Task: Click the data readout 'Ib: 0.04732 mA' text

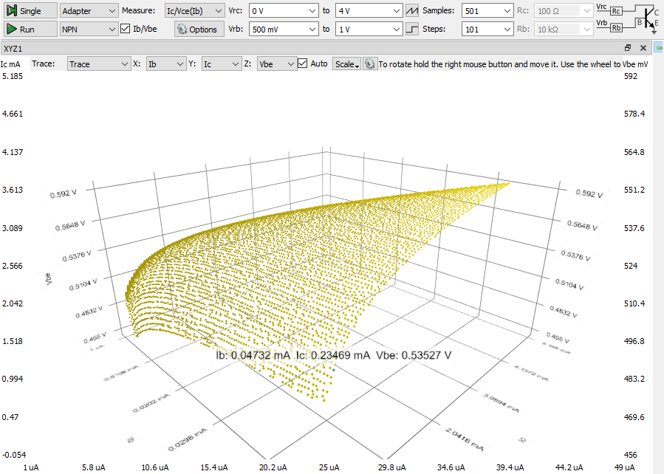Action: tap(253, 355)
